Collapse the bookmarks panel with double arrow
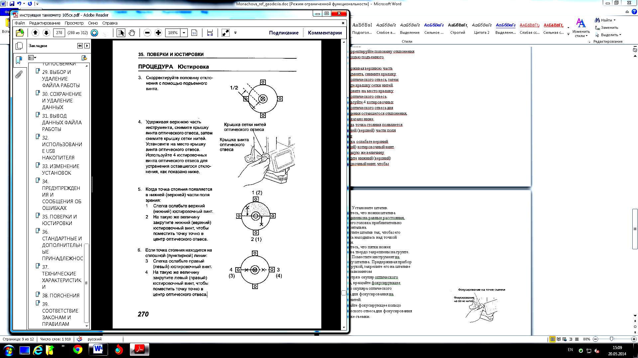 coord(80,46)
